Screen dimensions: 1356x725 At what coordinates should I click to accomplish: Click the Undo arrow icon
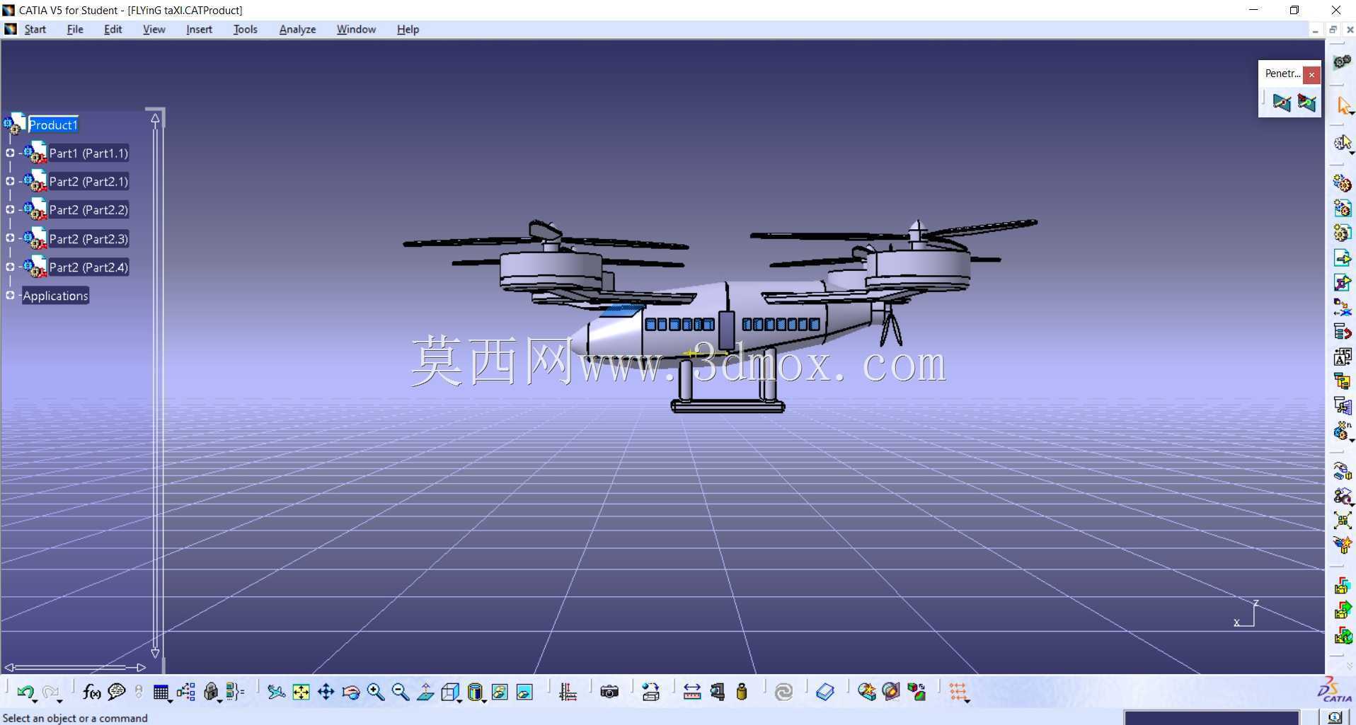pyautogui.click(x=25, y=692)
